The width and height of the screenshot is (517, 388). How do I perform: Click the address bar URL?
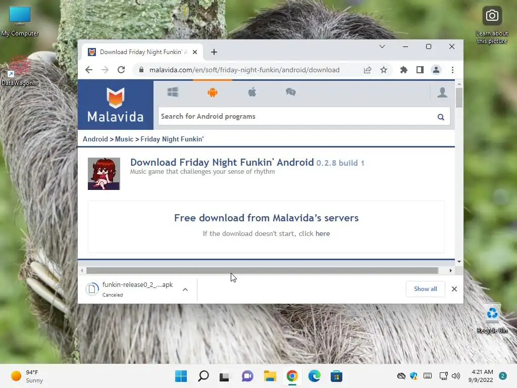point(244,70)
